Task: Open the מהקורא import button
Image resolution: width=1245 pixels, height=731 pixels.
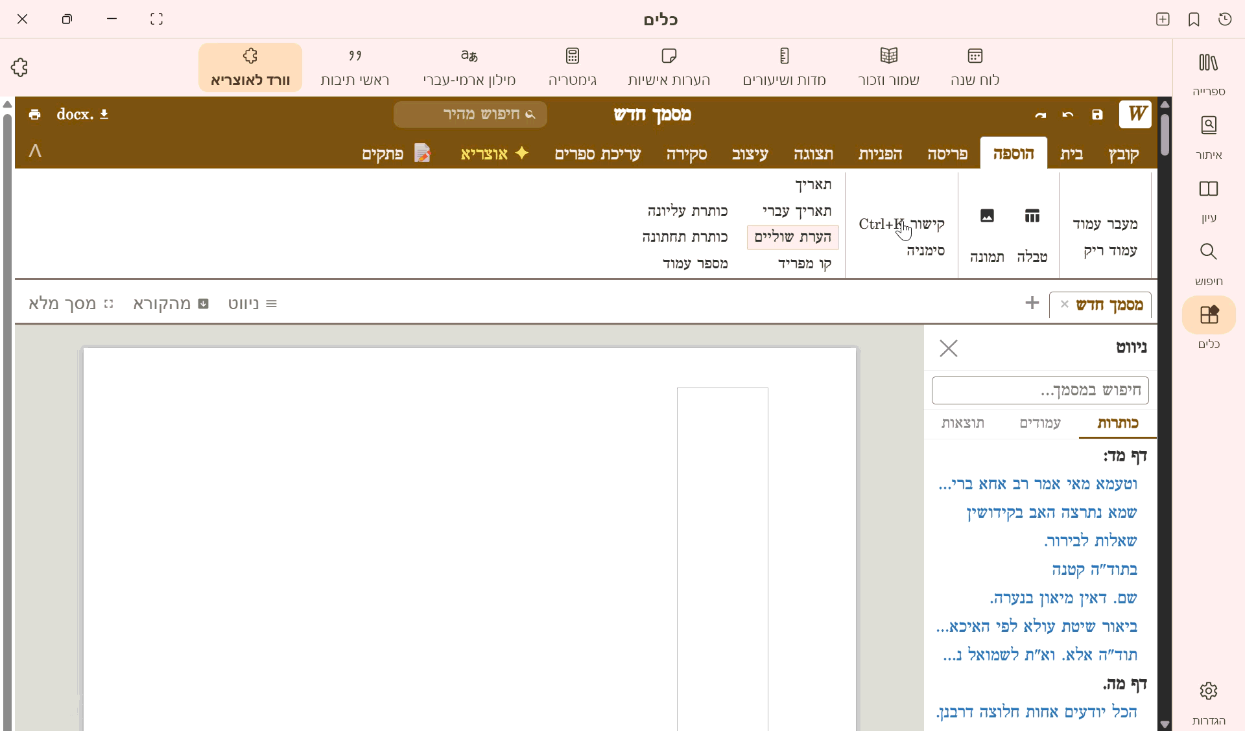Action: click(171, 304)
